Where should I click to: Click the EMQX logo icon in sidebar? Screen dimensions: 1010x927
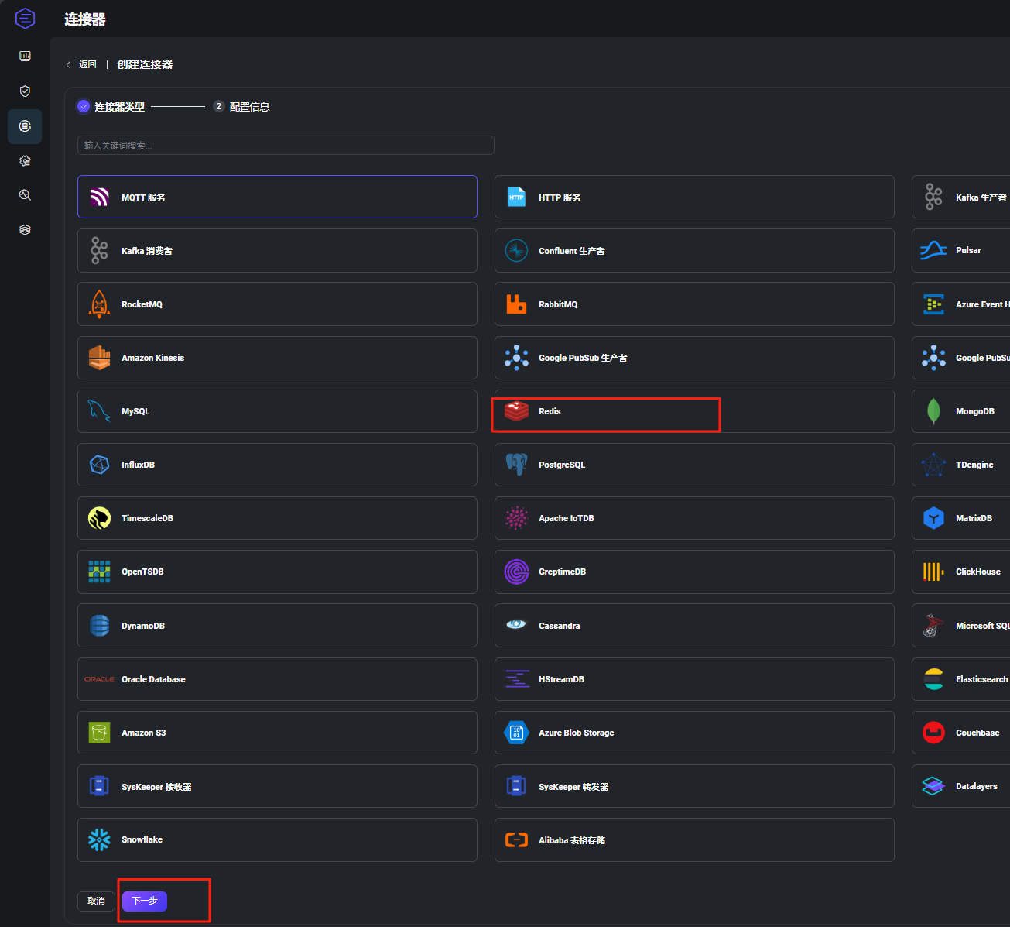tap(25, 18)
